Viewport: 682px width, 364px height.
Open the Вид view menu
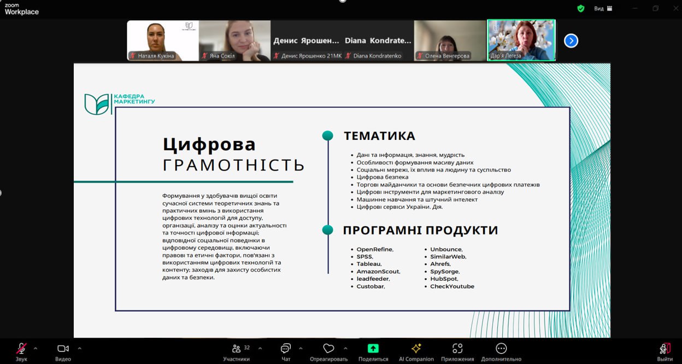tap(603, 9)
